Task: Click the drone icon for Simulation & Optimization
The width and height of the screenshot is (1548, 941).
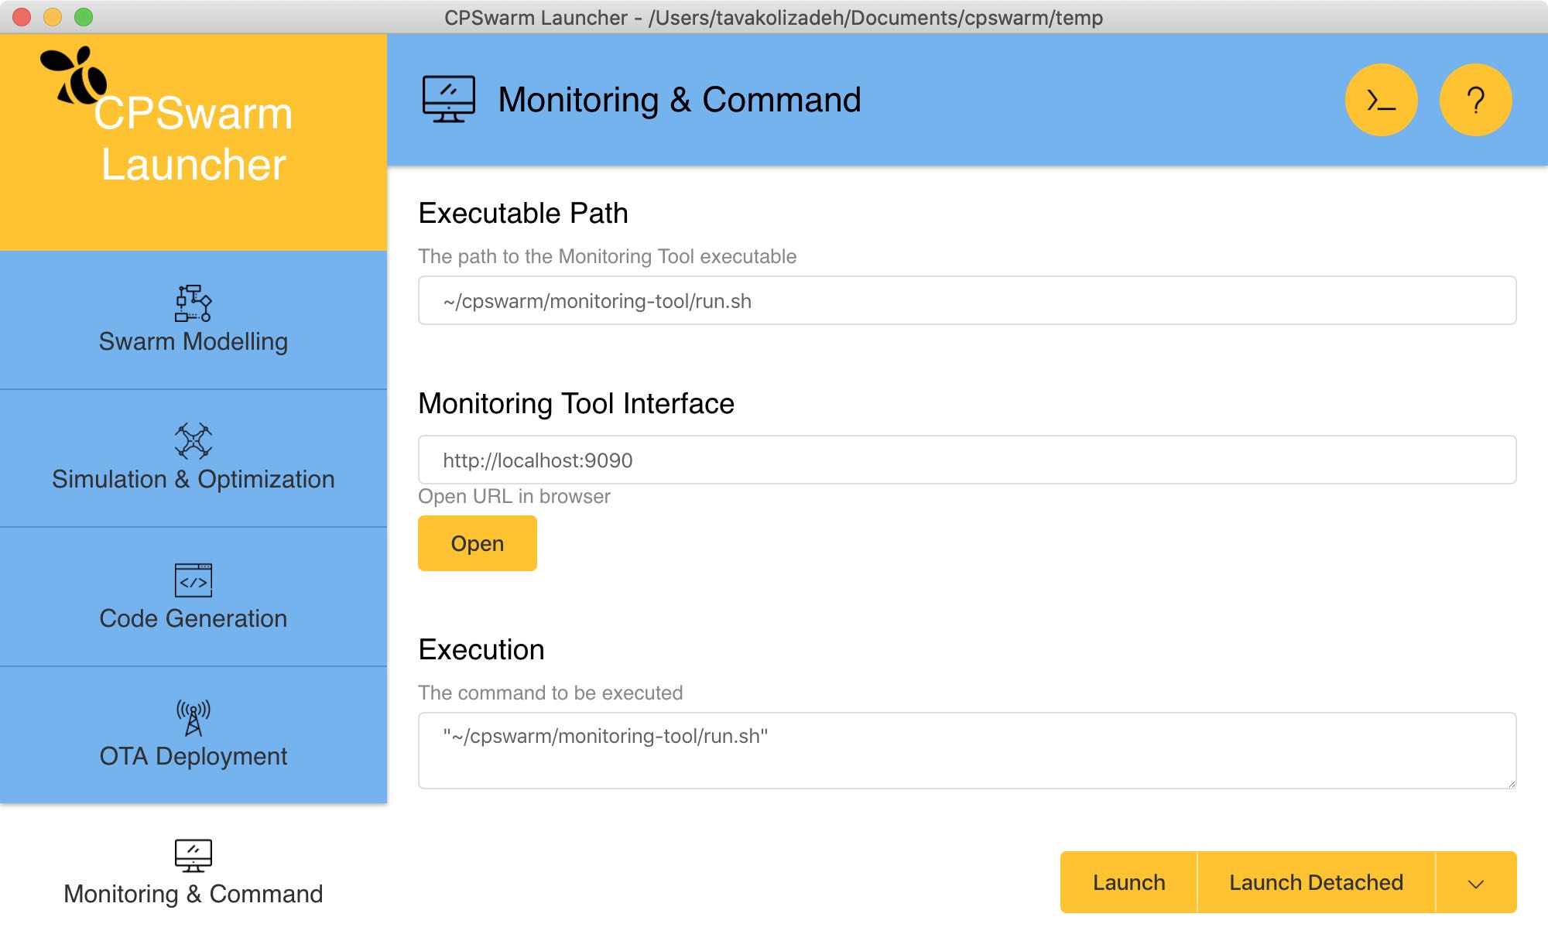Action: tap(193, 440)
